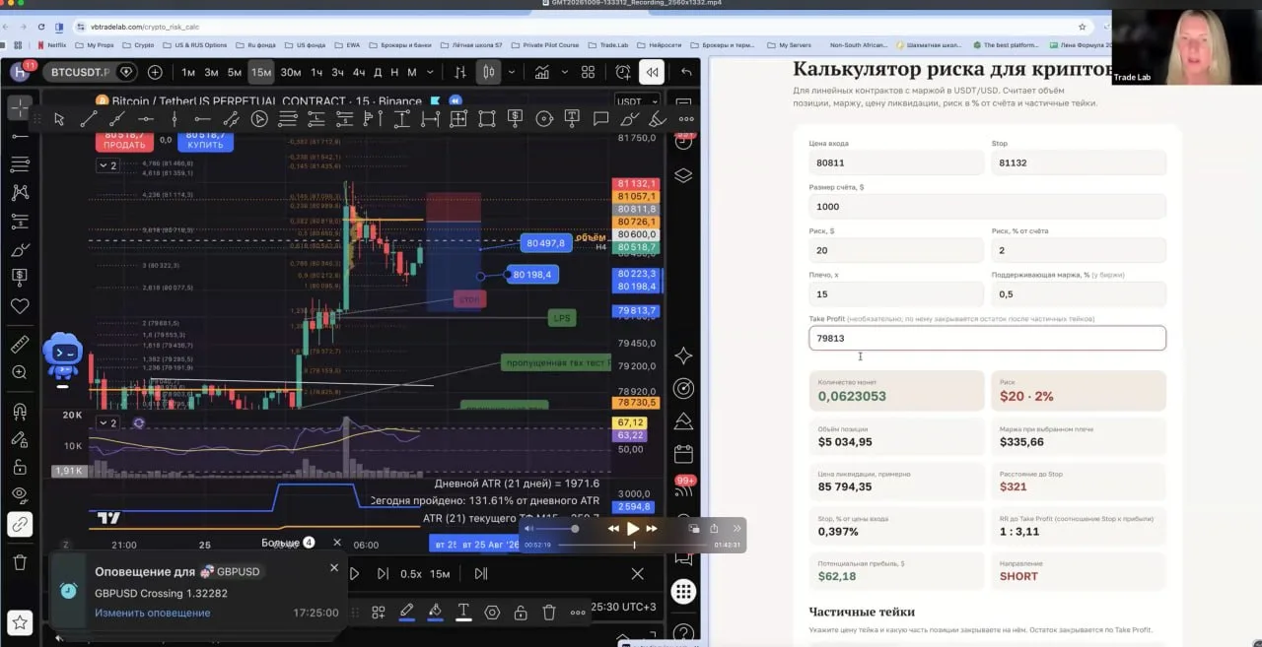Open replay speed 0.5x selector
This screenshot has width=1262, height=647.
coord(411,574)
